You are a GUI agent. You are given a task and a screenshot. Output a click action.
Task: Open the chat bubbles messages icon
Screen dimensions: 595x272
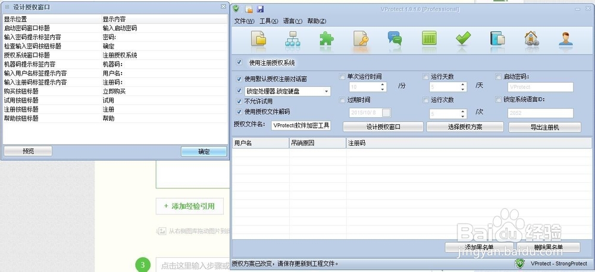click(394, 39)
